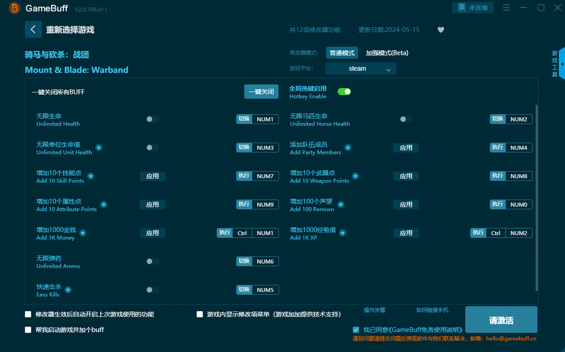The height and width of the screenshot is (352, 565).
Task: Click the 请激活 activate button
Action: (501, 320)
